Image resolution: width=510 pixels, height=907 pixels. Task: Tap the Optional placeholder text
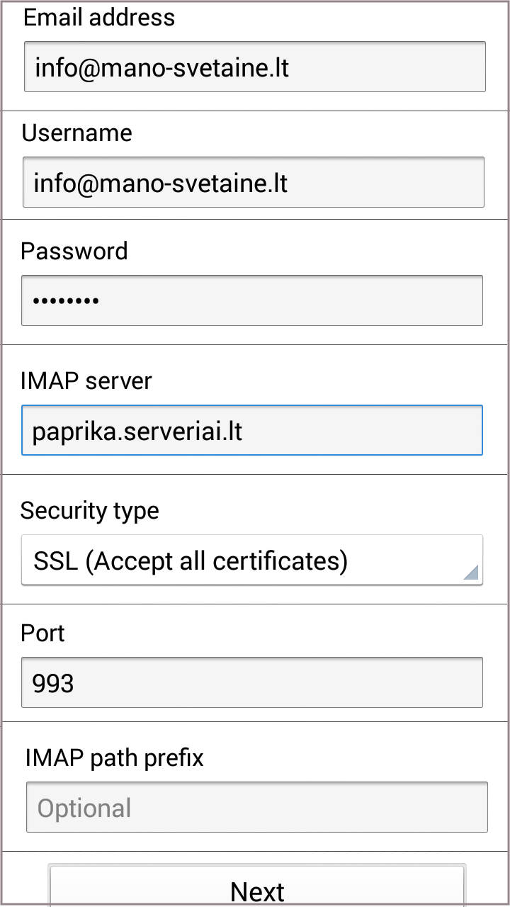[84, 809]
